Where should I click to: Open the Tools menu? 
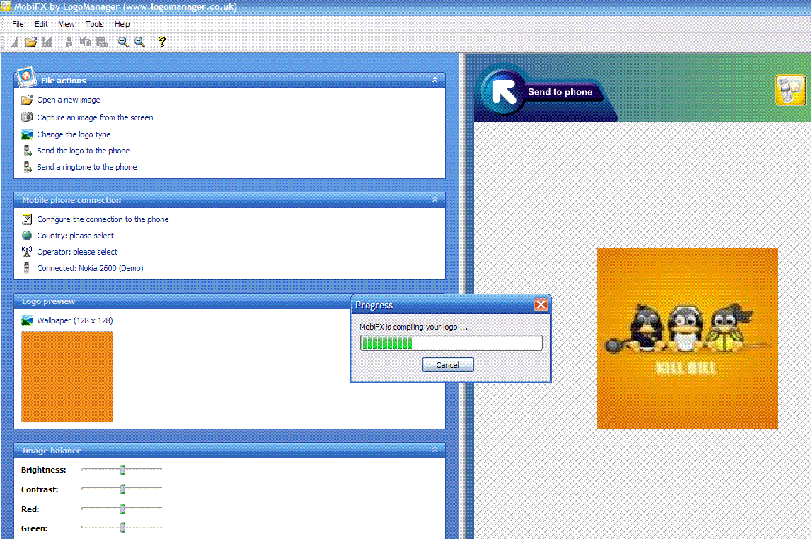click(95, 24)
